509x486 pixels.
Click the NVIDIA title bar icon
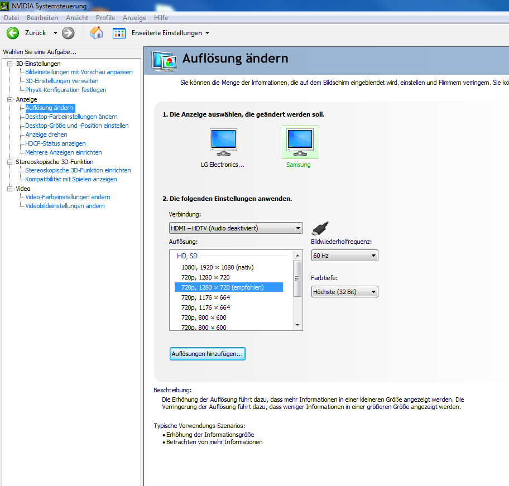point(4,6)
